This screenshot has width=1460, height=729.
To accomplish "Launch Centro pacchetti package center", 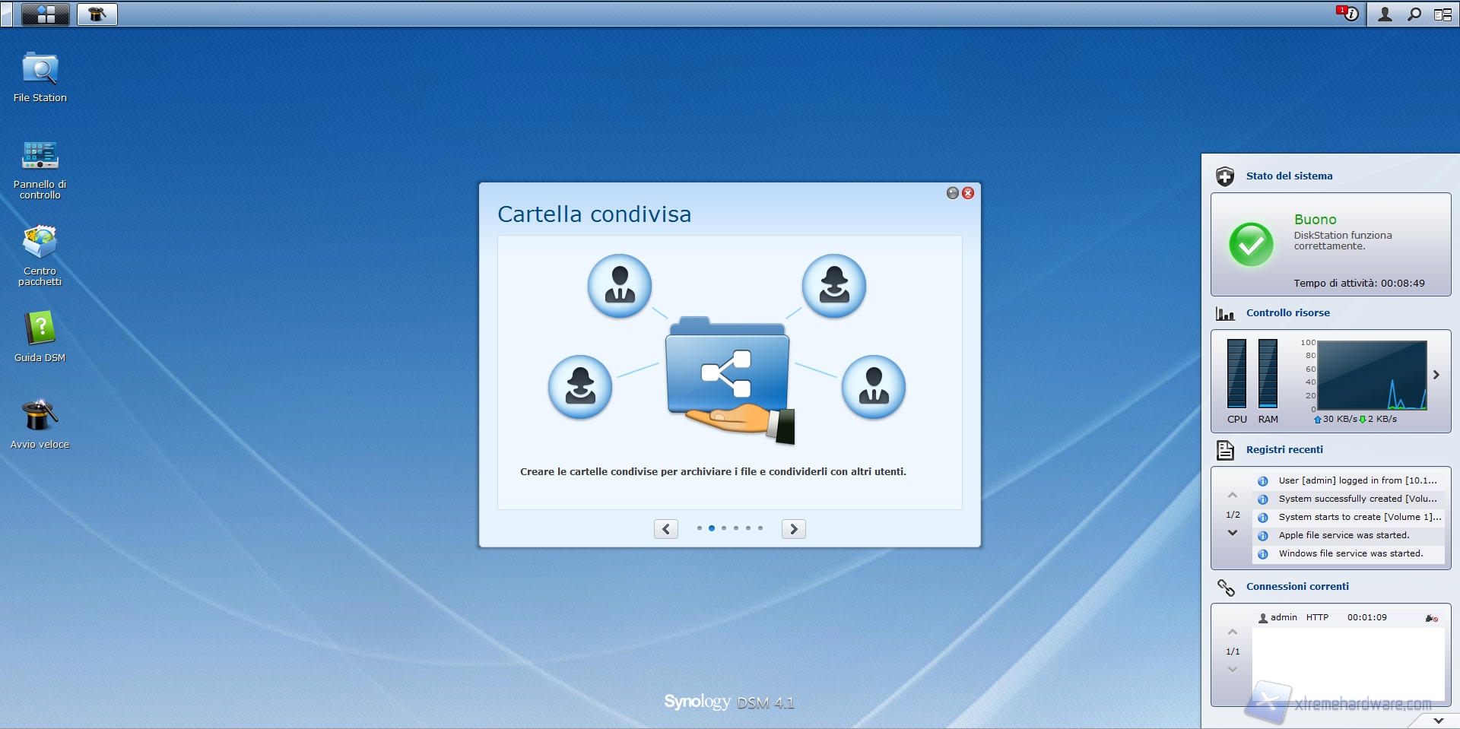I will tap(40, 243).
